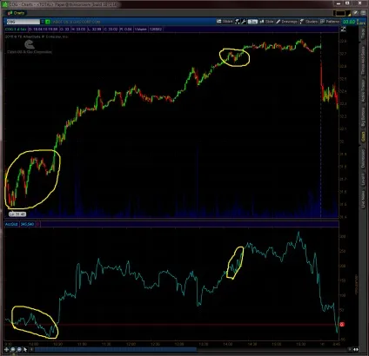Click the red AccDist value marker

click(342, 325)
